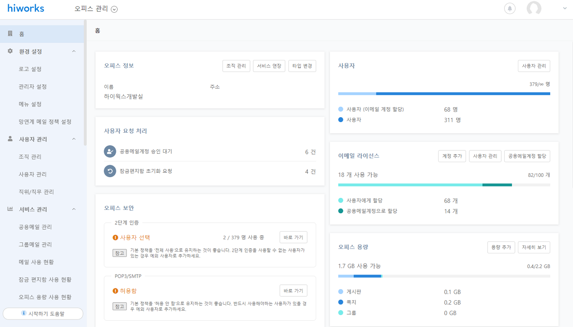Screen dimensions: 573x327
Task: Click the 계정 추가 button
Action: pos(452,156)
